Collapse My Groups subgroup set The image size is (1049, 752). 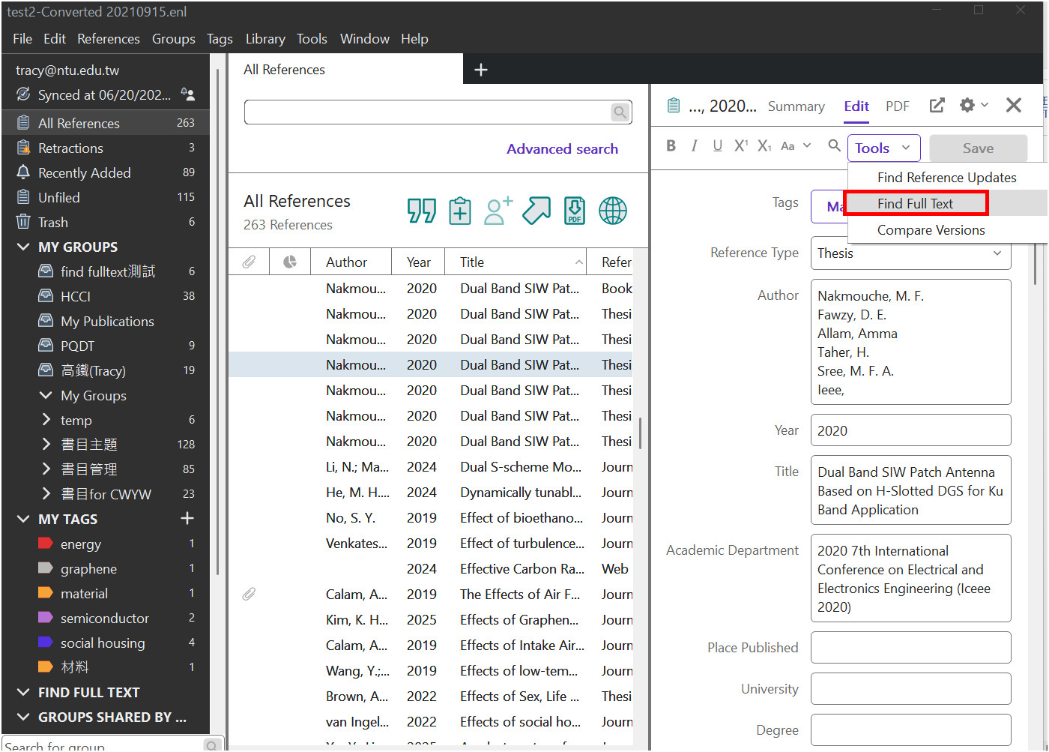pos(46,395)
